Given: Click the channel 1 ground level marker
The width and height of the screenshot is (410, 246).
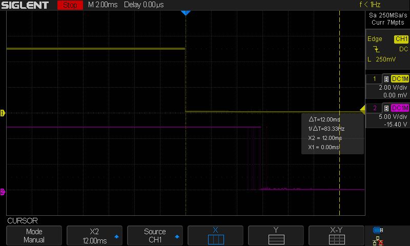Looking at the screenshot, I should 3,113.
